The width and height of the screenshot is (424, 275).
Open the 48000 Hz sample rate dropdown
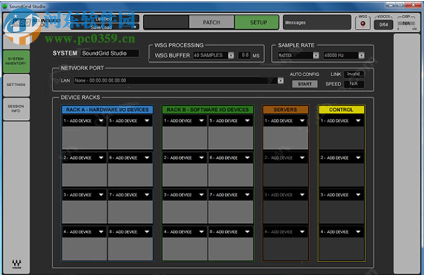point(361,55)
